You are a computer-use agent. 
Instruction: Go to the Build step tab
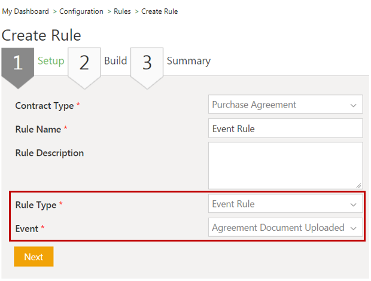[115, 61]
